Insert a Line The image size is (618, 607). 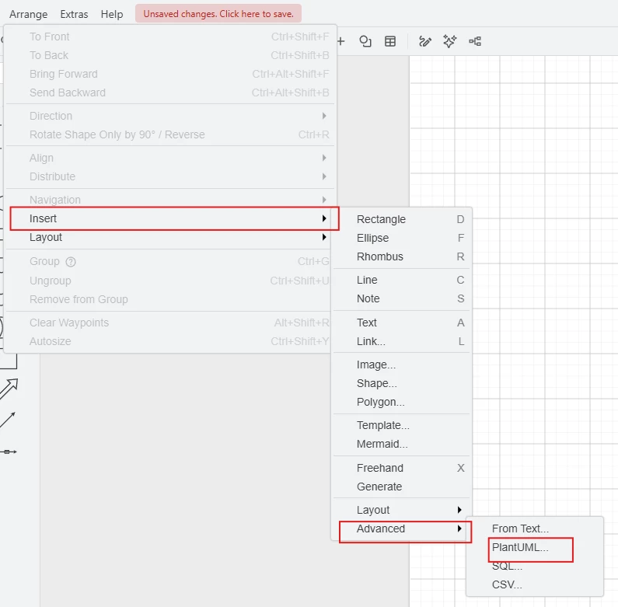402,280
